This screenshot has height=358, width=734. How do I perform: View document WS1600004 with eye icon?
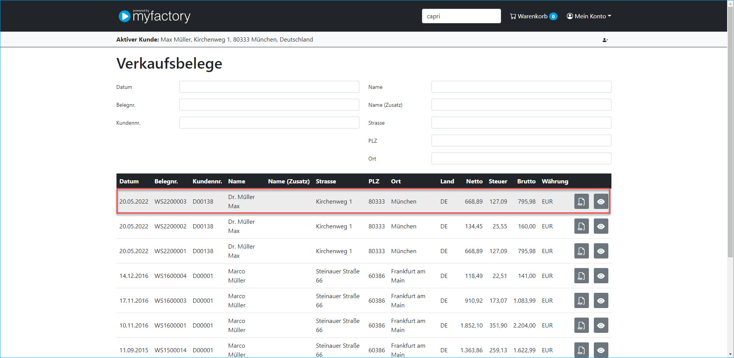601,276
